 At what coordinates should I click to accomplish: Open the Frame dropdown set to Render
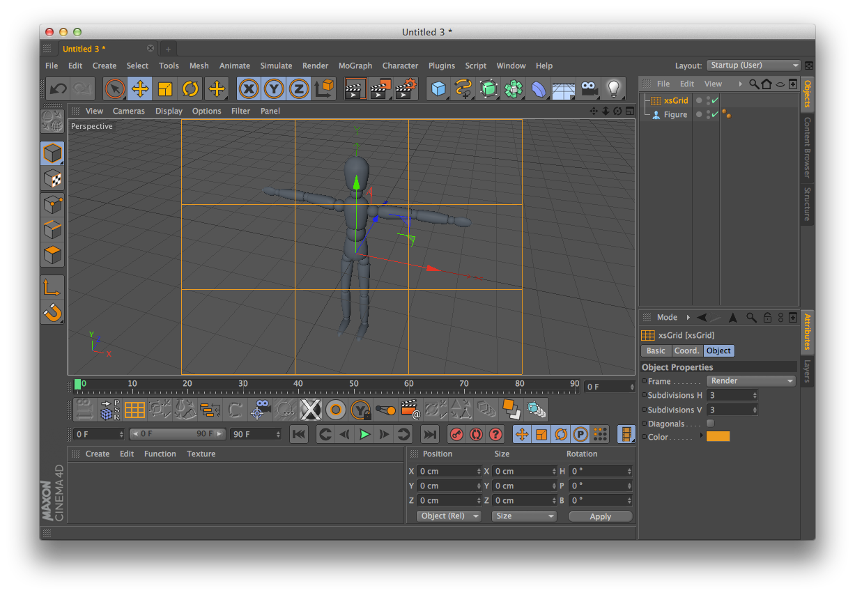tap(750, 380)
